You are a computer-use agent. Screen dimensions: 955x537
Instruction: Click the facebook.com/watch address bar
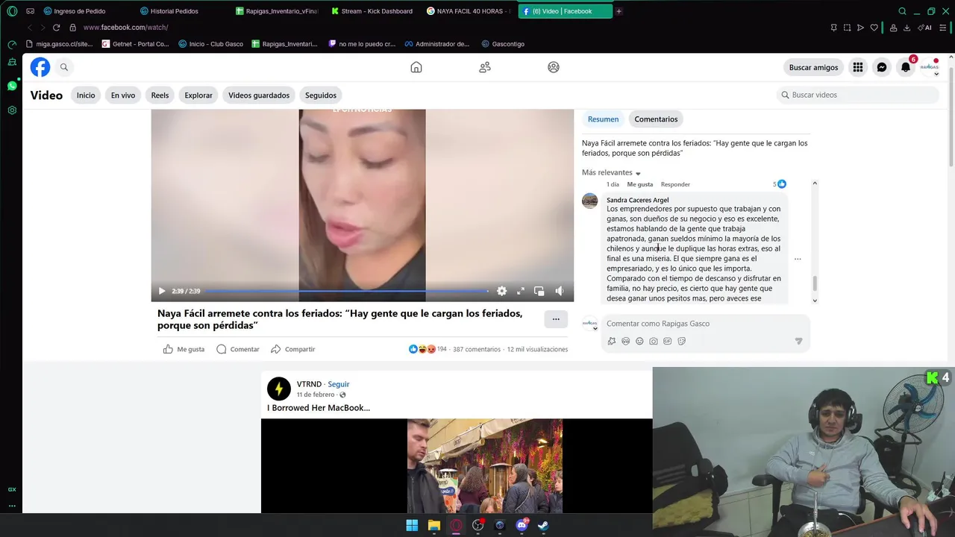point(125,28)
